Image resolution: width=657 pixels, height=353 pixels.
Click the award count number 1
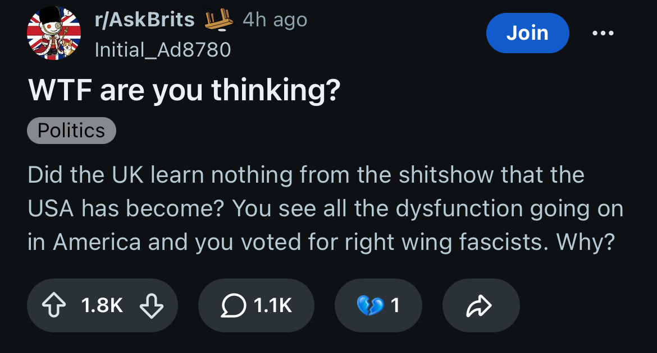(395, 305)
